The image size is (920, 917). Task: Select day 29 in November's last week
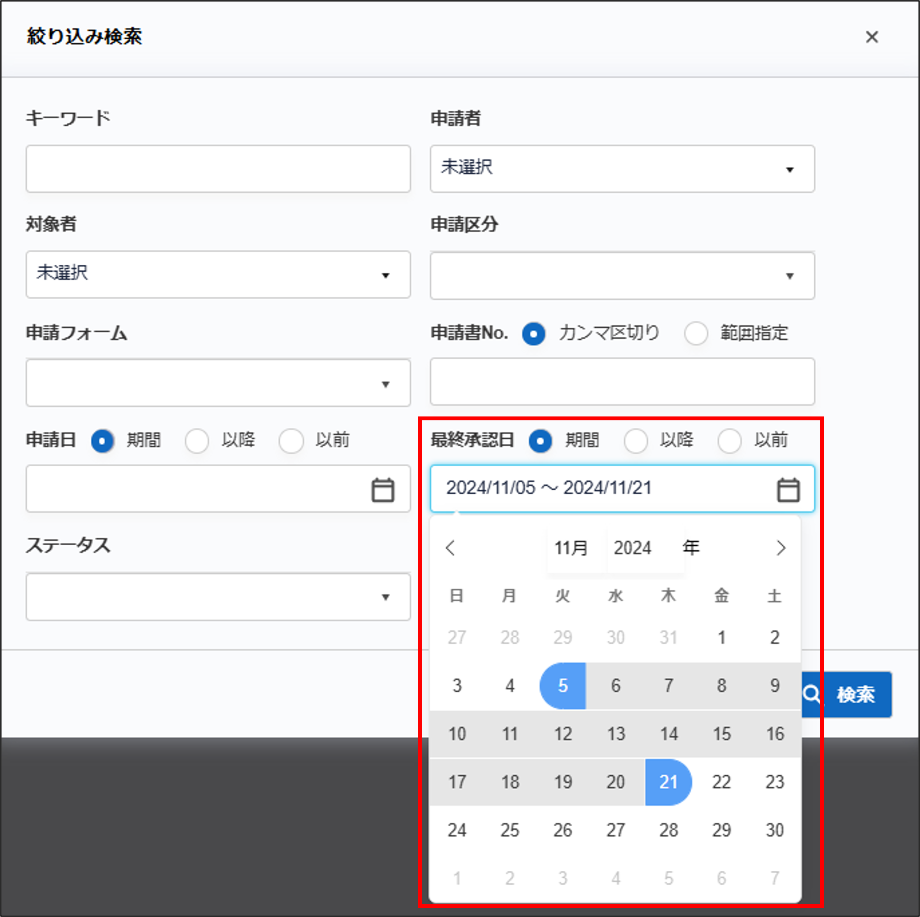tap(721, 830)
